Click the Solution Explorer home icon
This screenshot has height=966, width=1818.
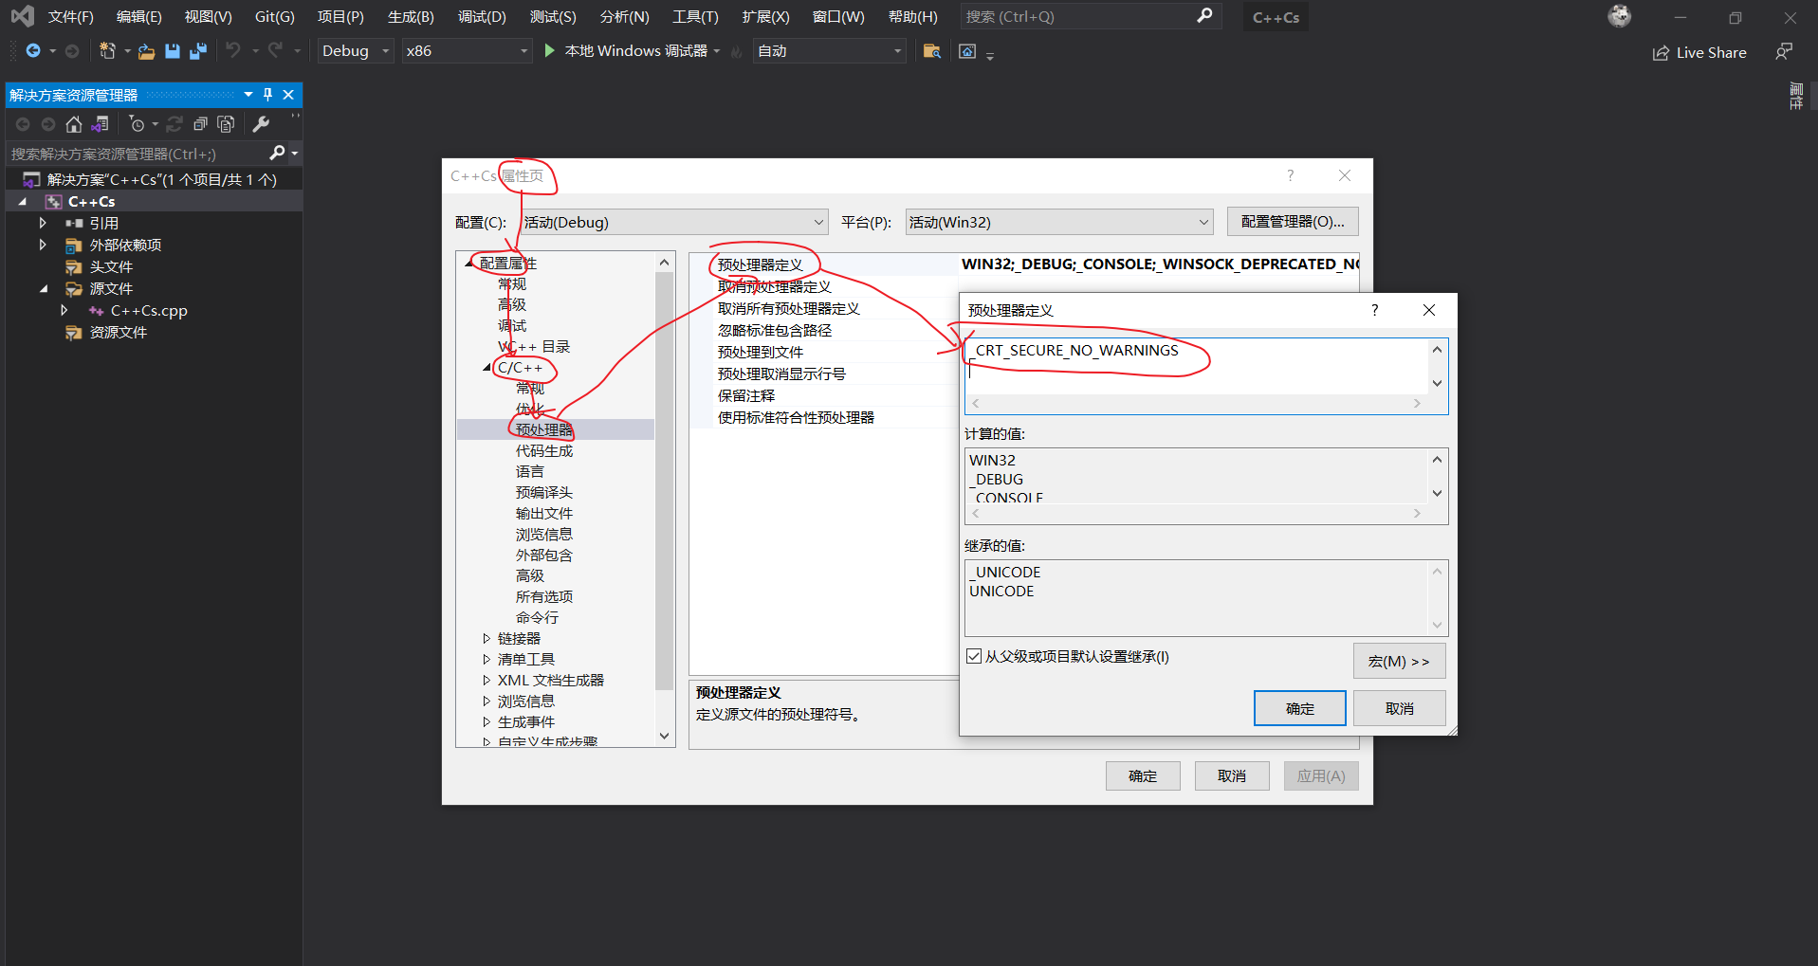coord(74,124)
